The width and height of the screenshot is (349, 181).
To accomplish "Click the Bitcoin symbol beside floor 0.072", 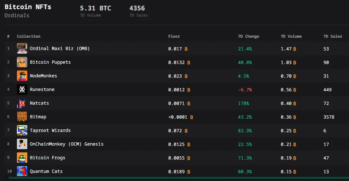I will pos(186,131).
